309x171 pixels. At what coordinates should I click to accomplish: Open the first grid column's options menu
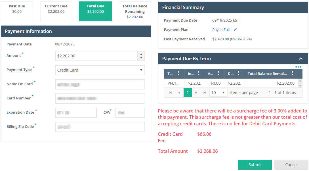[x=178, y=73]
